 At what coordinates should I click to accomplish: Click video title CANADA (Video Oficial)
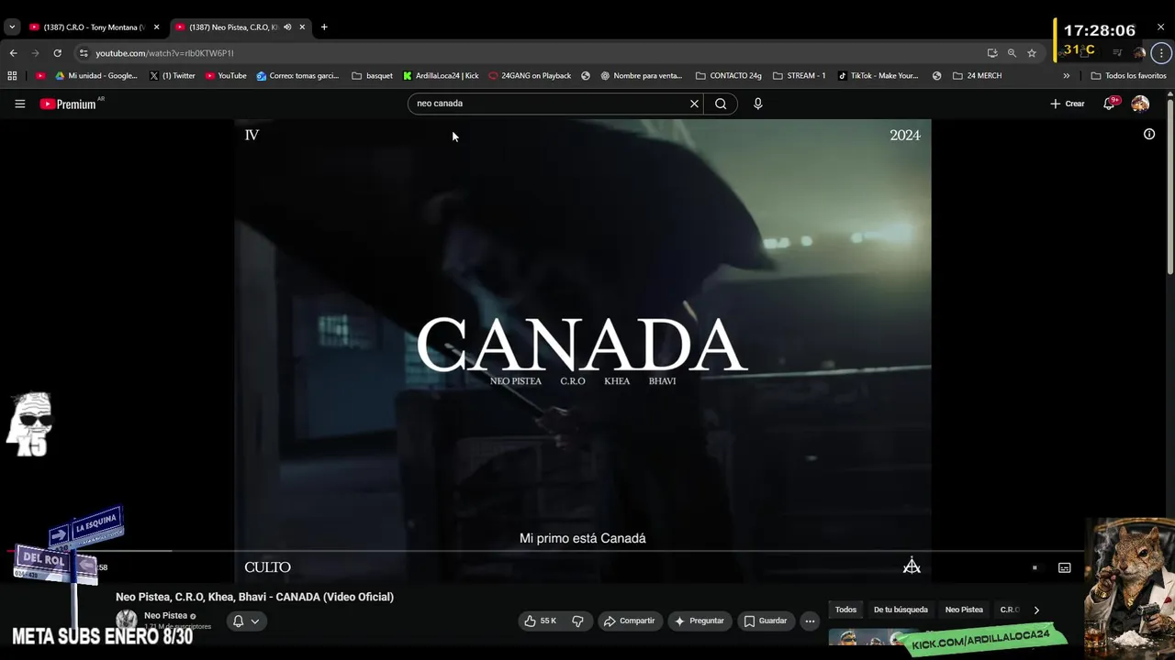(254, 597)
